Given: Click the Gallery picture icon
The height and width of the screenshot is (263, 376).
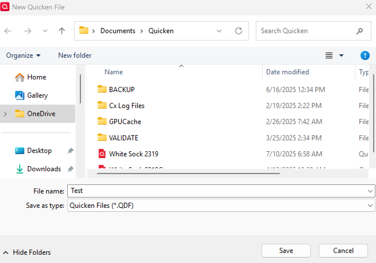Looking at the screenshot, I should [20, 95].
